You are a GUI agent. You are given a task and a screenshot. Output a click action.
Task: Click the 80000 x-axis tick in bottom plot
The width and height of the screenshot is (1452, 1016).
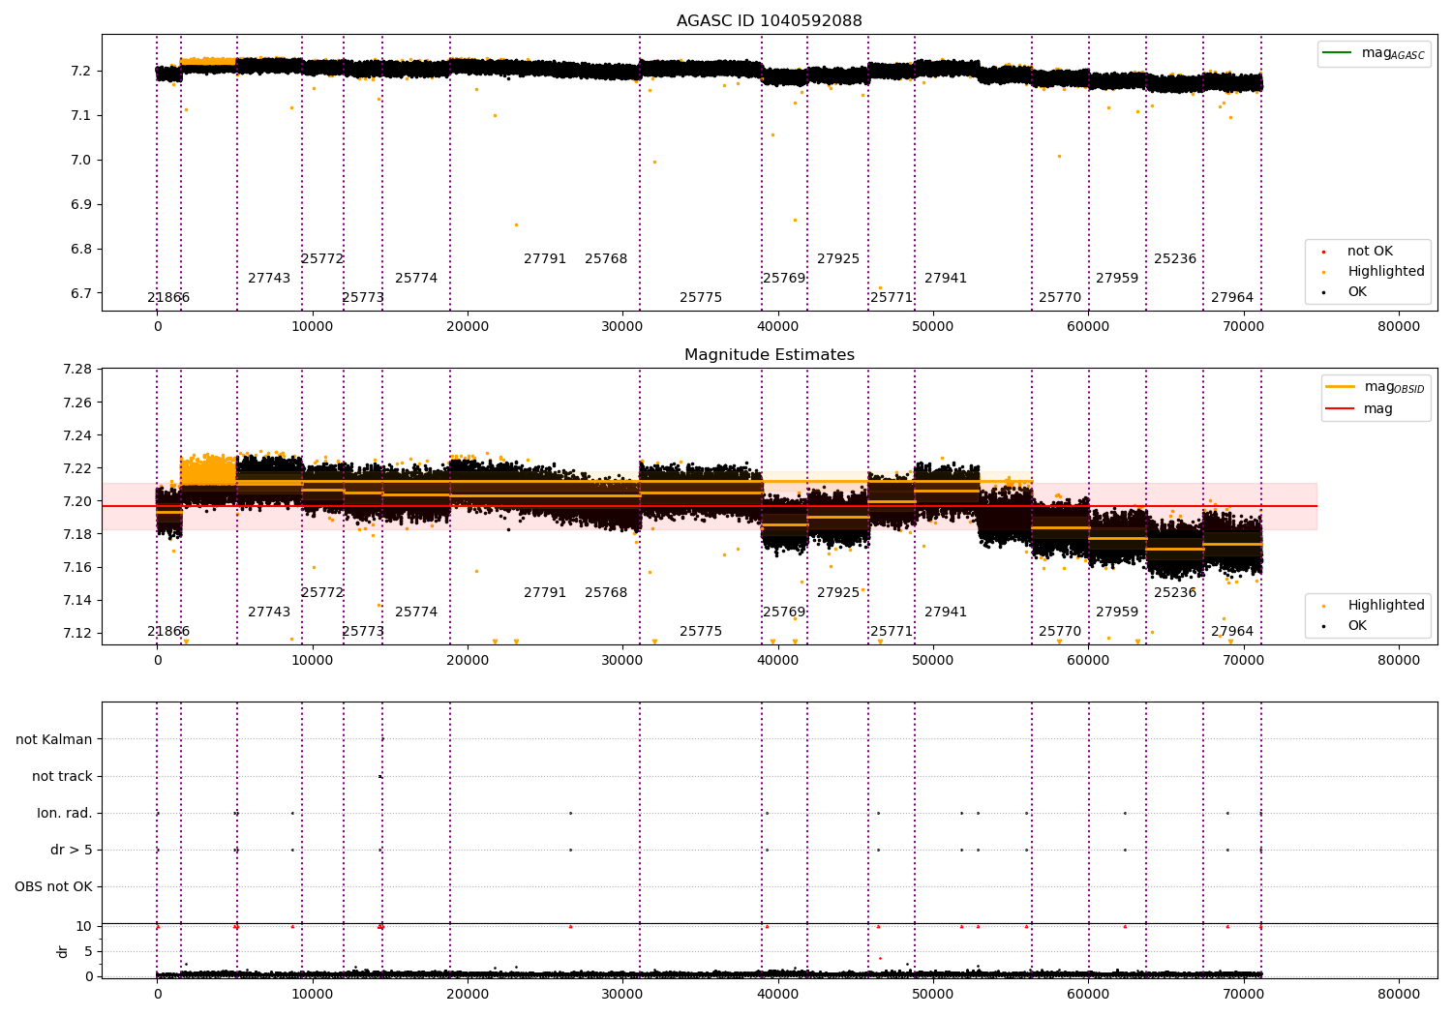click(x=1399, y=996)
